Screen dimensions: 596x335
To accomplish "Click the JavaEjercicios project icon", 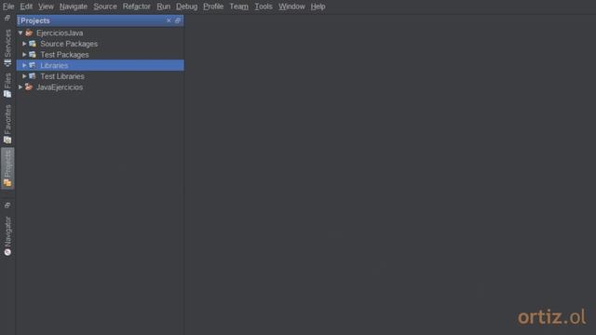I will [29, 87].
